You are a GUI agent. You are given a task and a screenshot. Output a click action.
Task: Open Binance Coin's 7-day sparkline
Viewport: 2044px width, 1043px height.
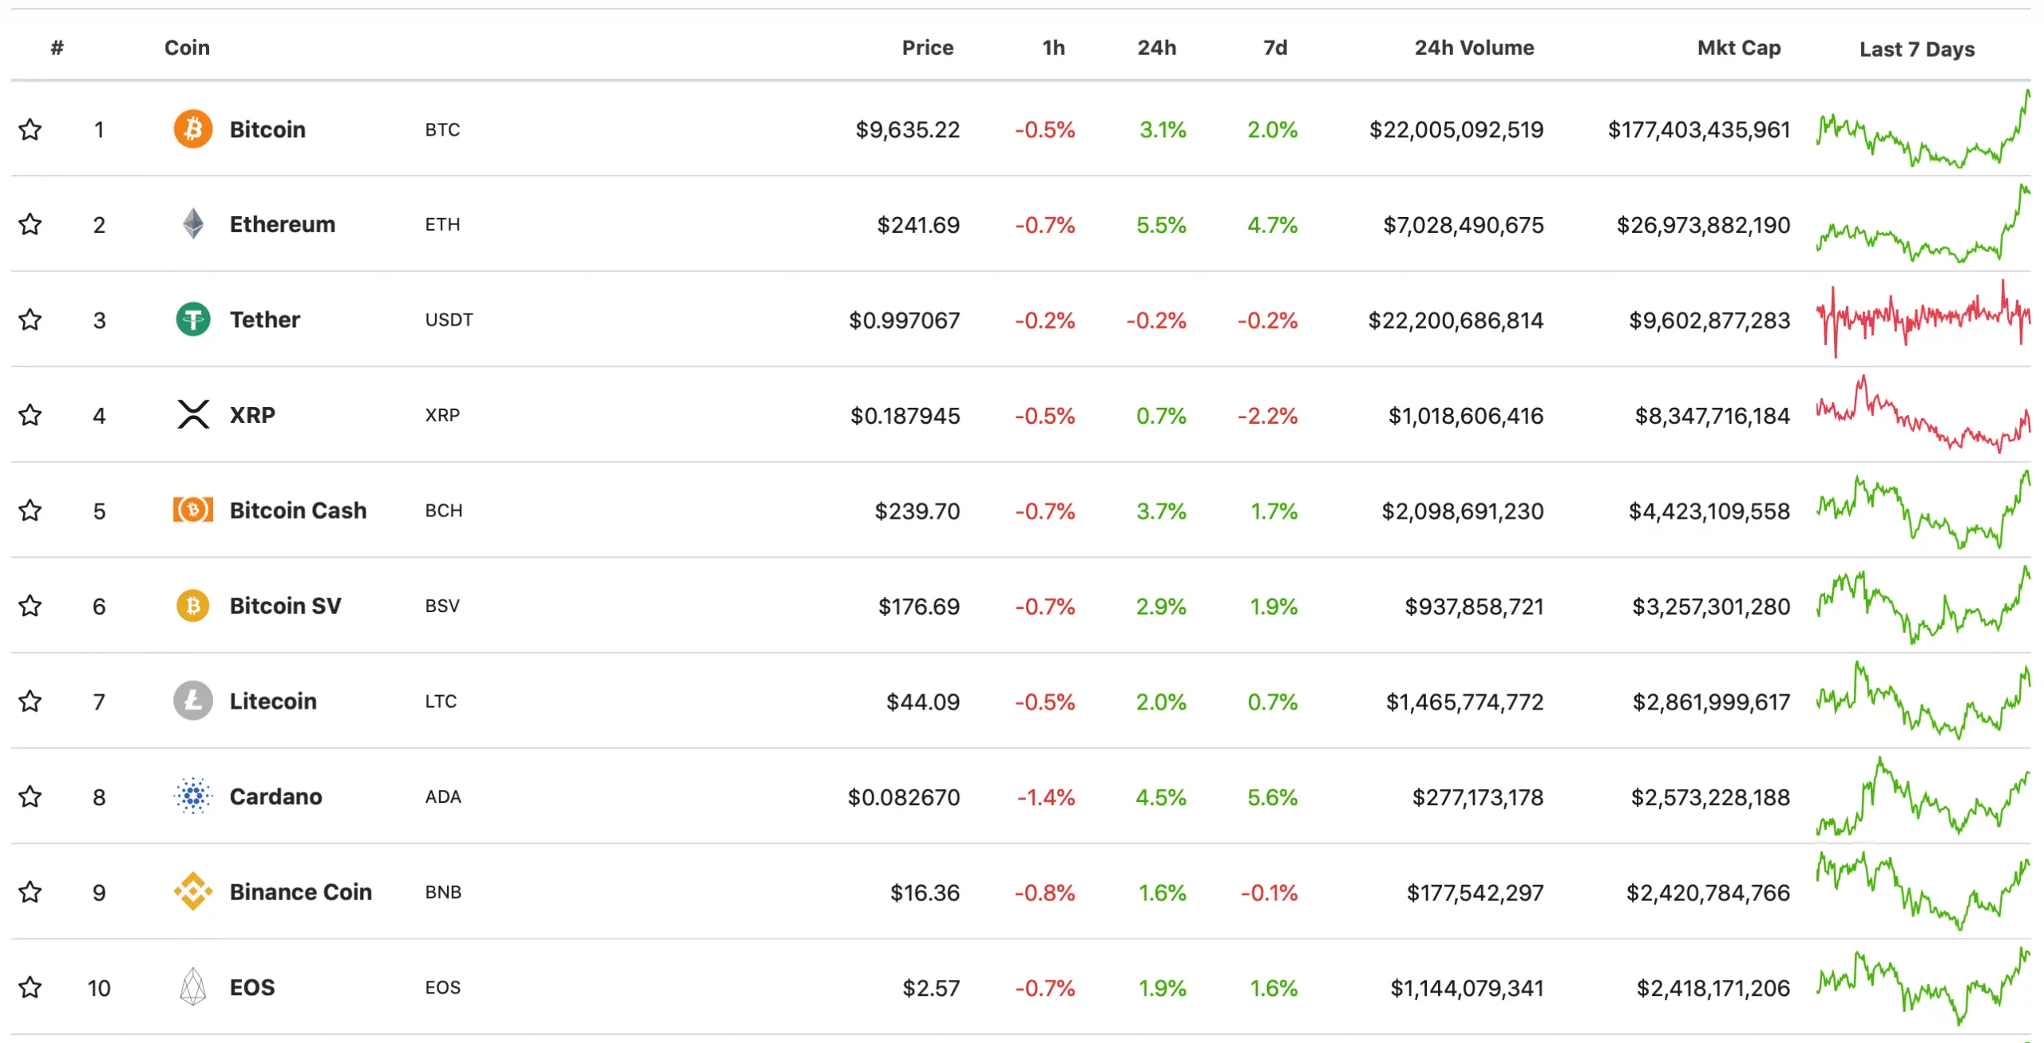pos(1923,891)
